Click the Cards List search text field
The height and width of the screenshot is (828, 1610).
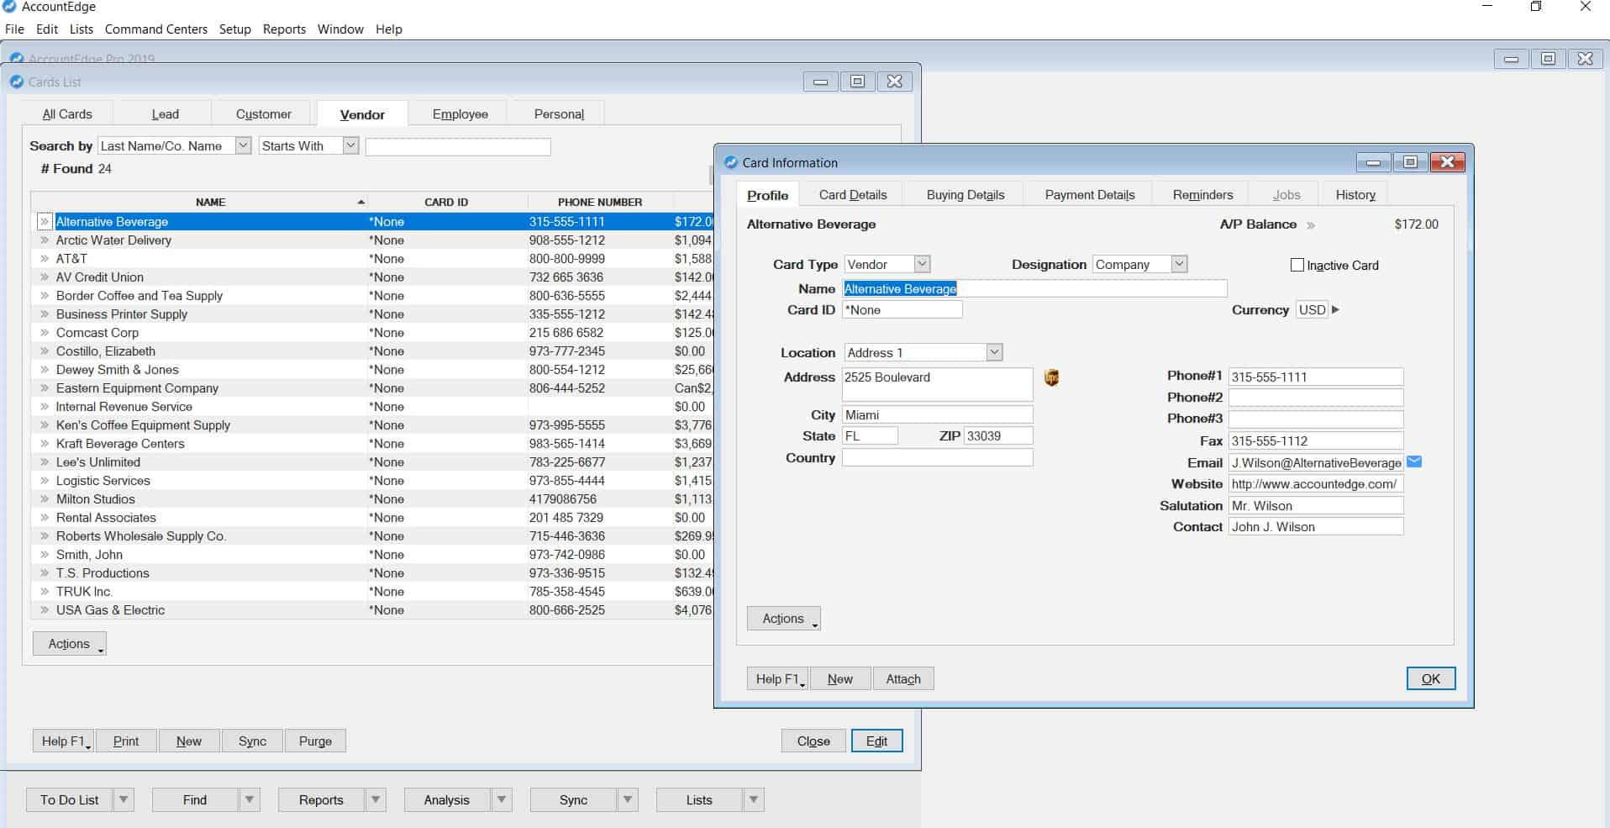tap(458, 146)
